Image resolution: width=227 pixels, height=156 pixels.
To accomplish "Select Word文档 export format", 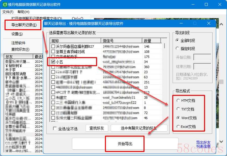I will click(x=178, y=118).
